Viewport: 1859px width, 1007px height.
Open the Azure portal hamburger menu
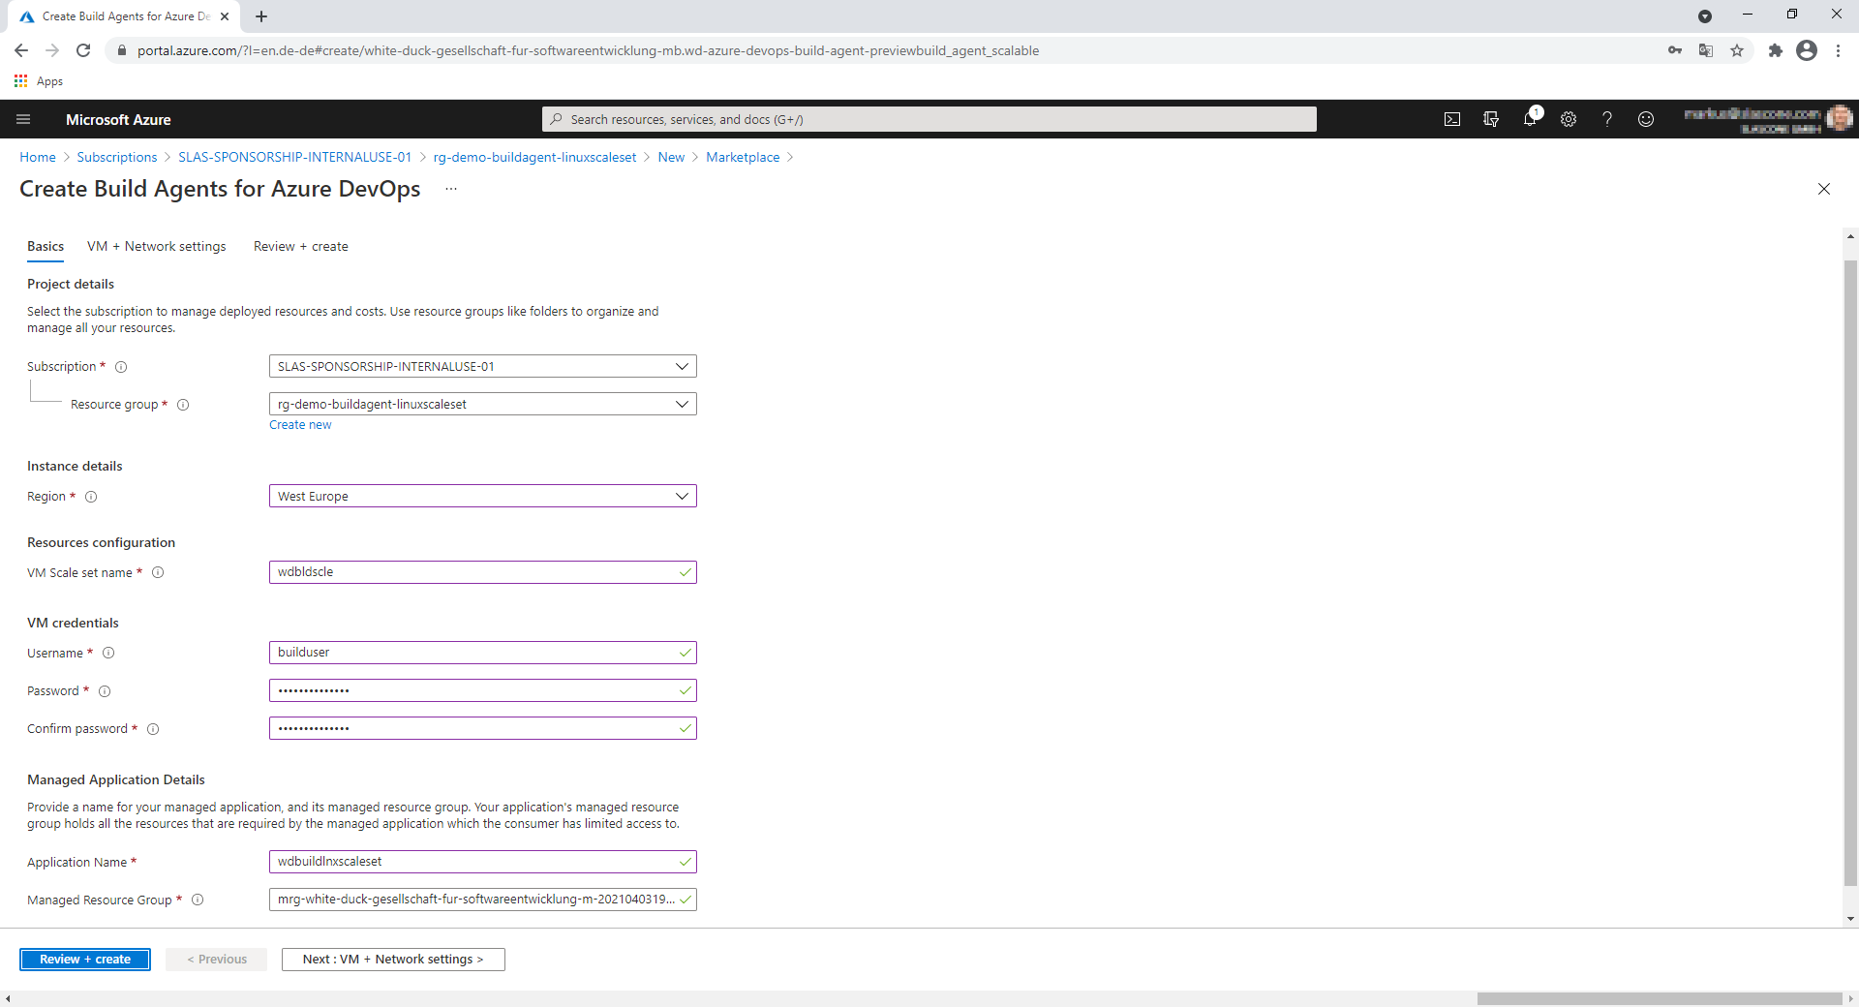tap(23, 119)
